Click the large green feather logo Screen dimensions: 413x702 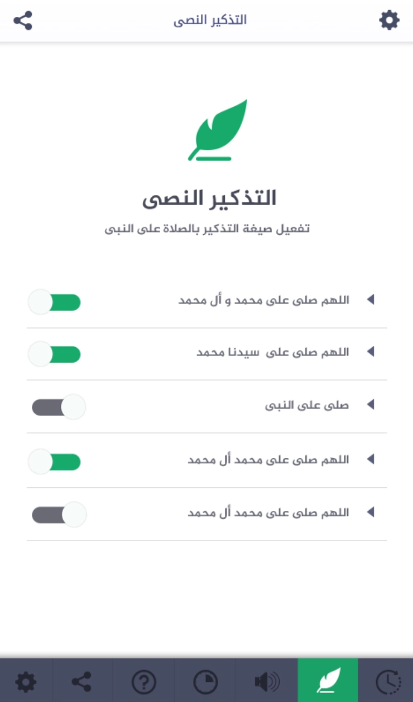tap(217, 130)
